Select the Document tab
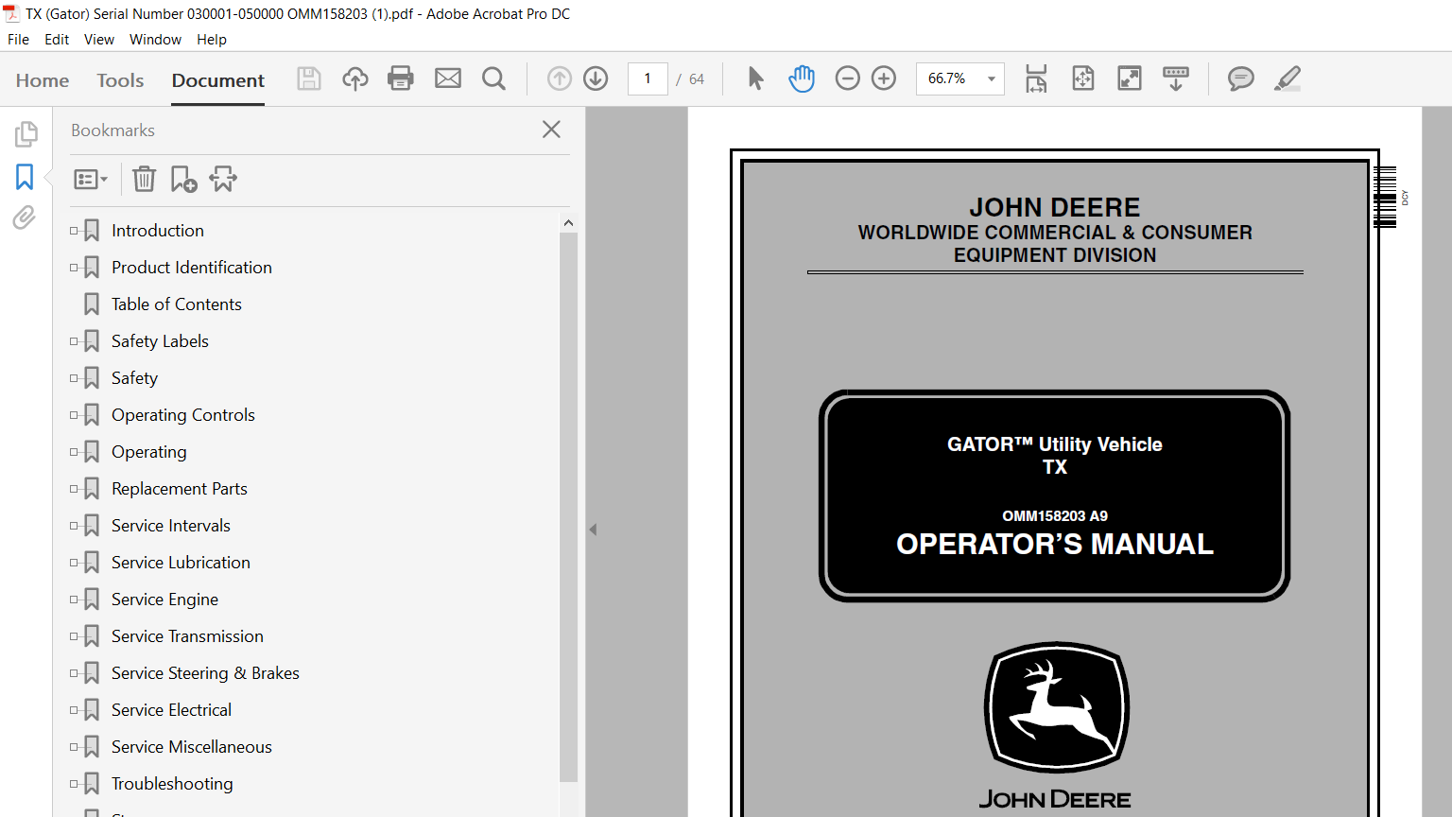Viewport: 1452px width, 817px height. tap(218, 80)
